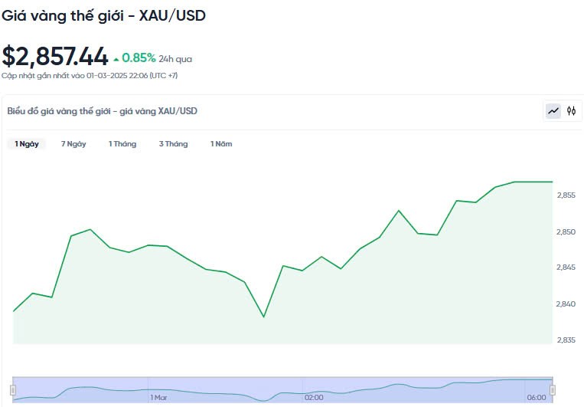584x407 pixels.
Task: Click the 2,850 price axis label
Action: click(566, 231)
